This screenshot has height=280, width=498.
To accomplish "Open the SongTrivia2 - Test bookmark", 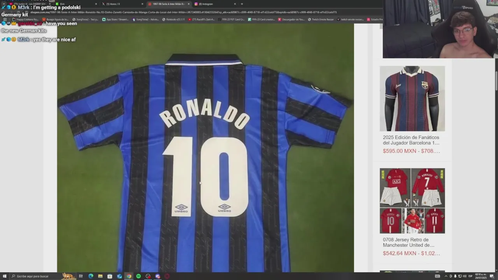I will point(86,19).
